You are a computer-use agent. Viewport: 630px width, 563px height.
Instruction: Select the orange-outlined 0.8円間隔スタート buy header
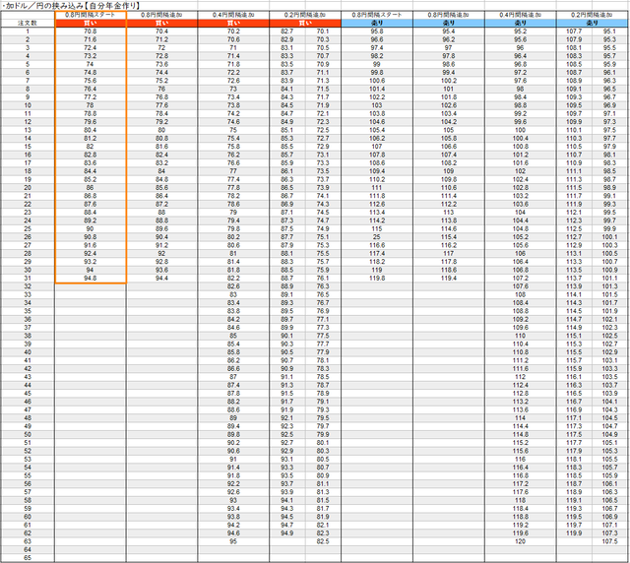(91, 15)
